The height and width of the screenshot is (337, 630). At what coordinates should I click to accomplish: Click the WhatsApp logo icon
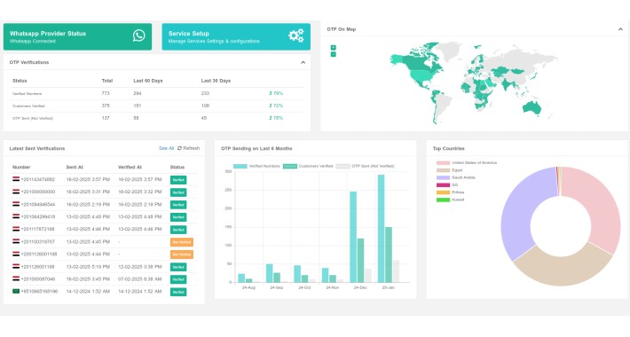tap(139, 35)
